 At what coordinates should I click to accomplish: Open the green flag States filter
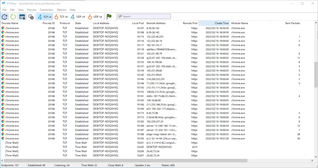[x=109, y=17]
